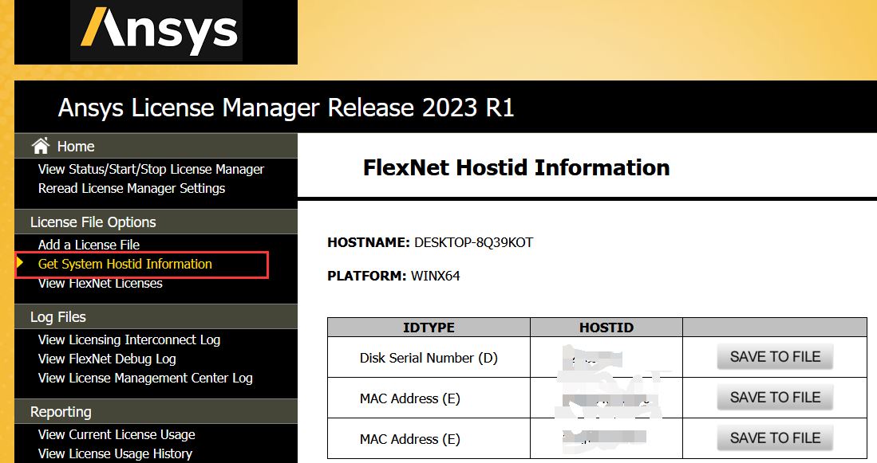
Task: Open View Current License Usage
Action: [x=117, y=434]
